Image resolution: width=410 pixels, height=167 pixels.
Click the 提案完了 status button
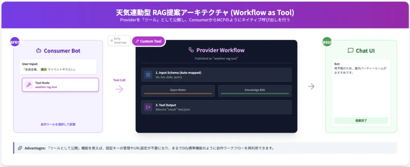(361, 121)
